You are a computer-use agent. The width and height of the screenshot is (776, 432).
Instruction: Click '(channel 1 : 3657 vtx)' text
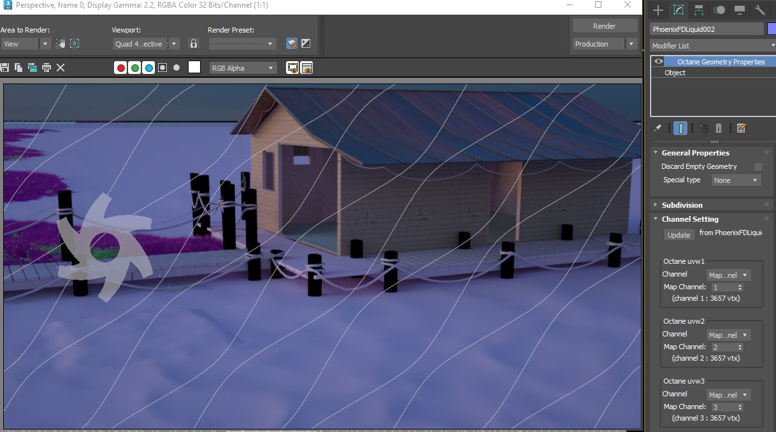coord(706,298)
